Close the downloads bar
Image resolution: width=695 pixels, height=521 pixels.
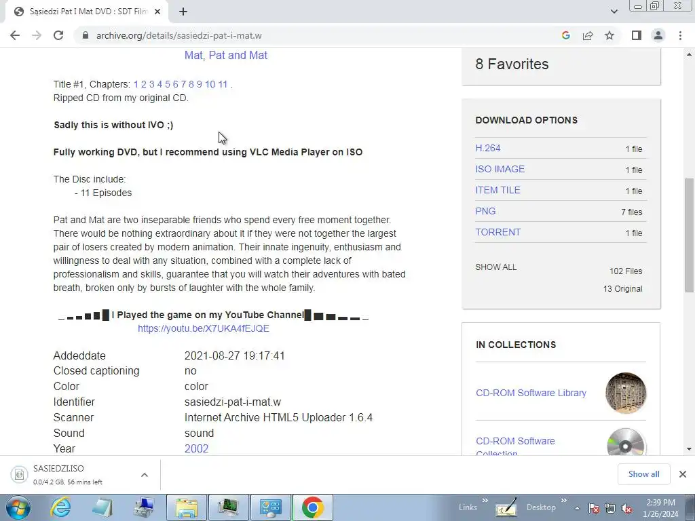coord(683,474)
